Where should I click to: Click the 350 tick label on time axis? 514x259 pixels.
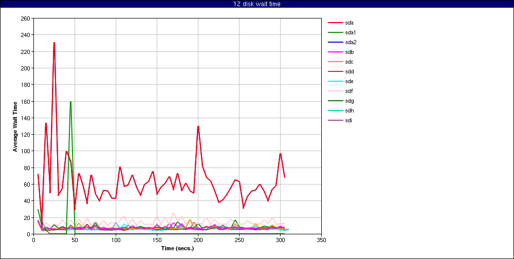click(x=321, y=240)
